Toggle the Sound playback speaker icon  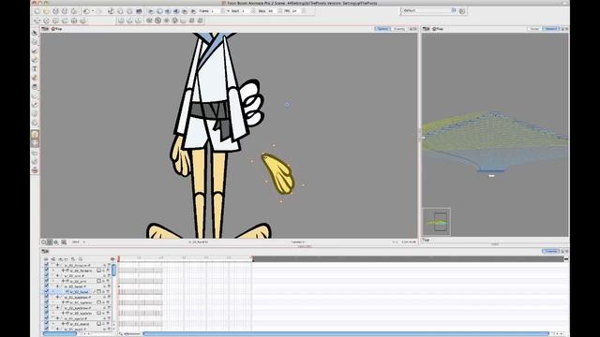(176, 11)
